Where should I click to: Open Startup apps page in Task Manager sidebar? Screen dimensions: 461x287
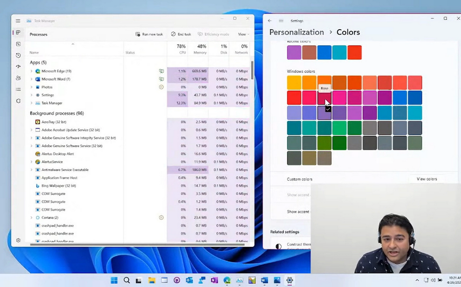click(x=18, y=67)
